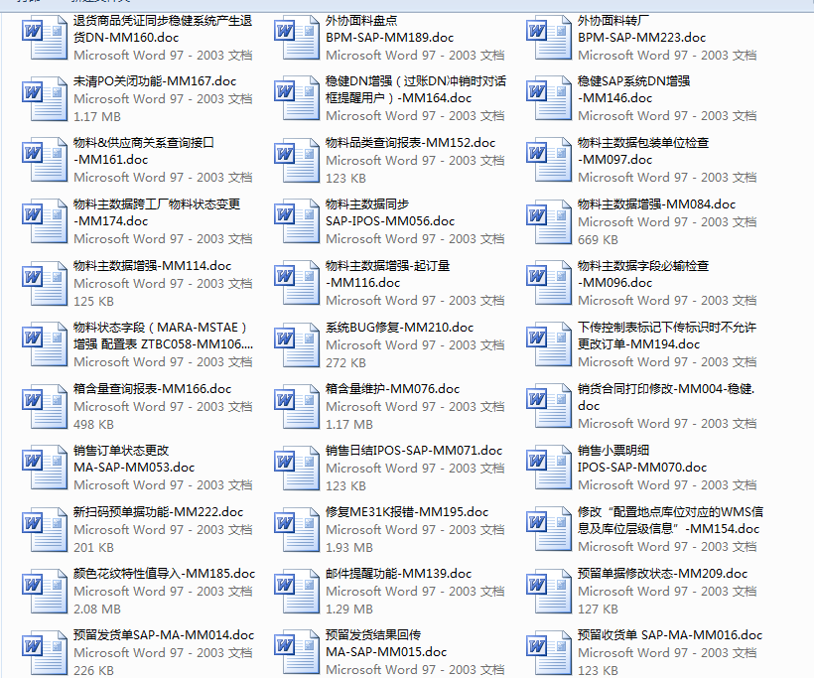Screen dimensions: 814x678
Task: Click the document icon for 物料品类查询报表-MM152.doc
Action: [x=296, y=160]
